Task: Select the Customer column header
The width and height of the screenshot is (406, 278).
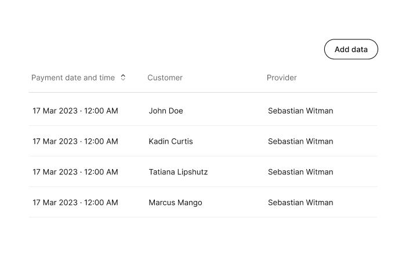Action: [x=165, y=78]
